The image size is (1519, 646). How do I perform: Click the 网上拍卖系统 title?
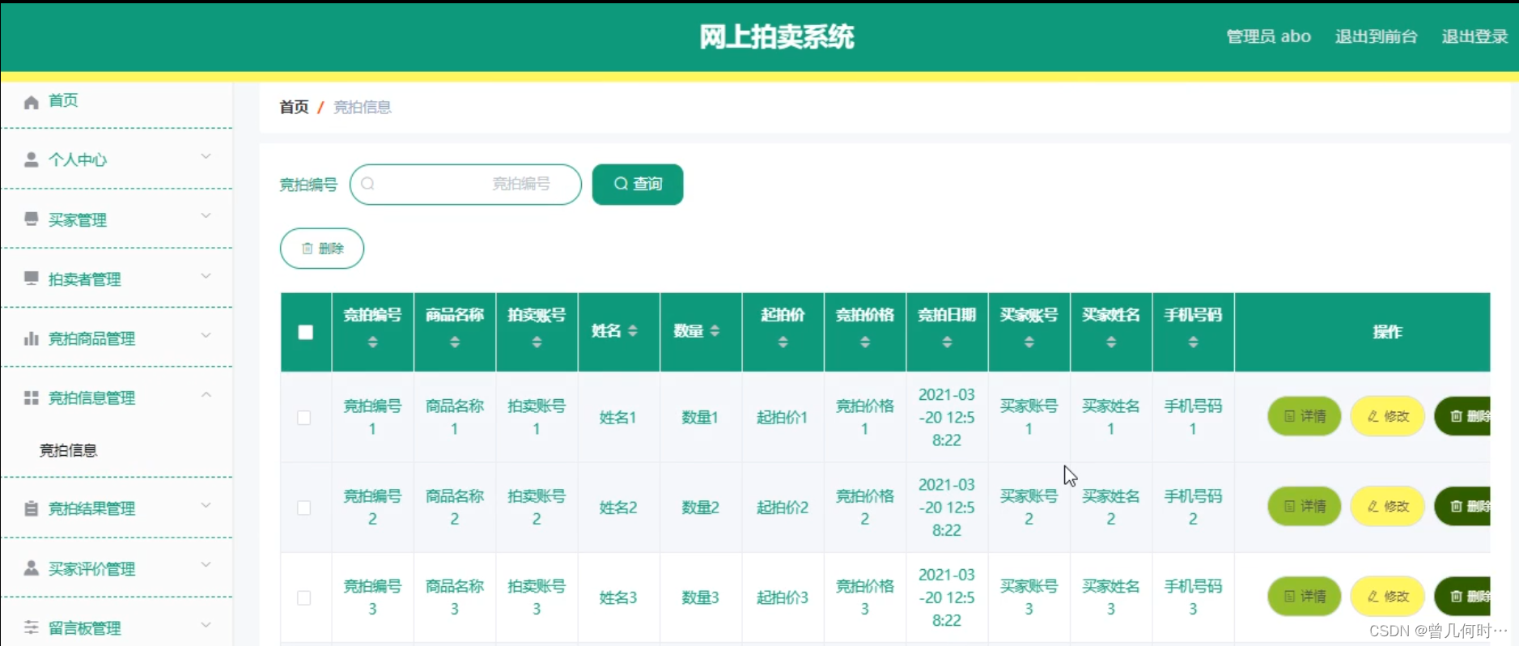point(777,36)
